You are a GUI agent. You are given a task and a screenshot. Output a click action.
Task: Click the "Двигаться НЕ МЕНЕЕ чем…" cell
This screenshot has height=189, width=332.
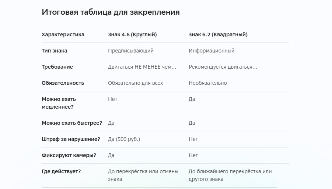[x=142, y=67]
